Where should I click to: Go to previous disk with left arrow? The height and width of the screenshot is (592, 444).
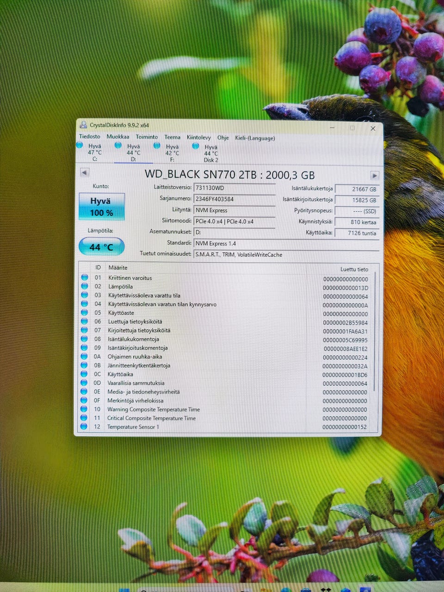(x=84, y=173)
